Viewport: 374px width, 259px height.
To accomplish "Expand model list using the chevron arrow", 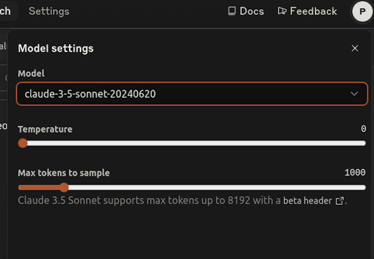I will [x=354, y=94].
